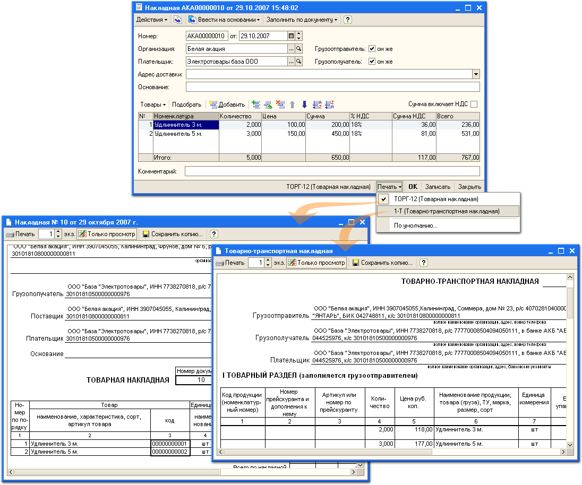Select '1-Т (Товарно-транспортная накладная)' menu item
The width and height of the screenshot is (582, 485).
(x=447, y=211)
